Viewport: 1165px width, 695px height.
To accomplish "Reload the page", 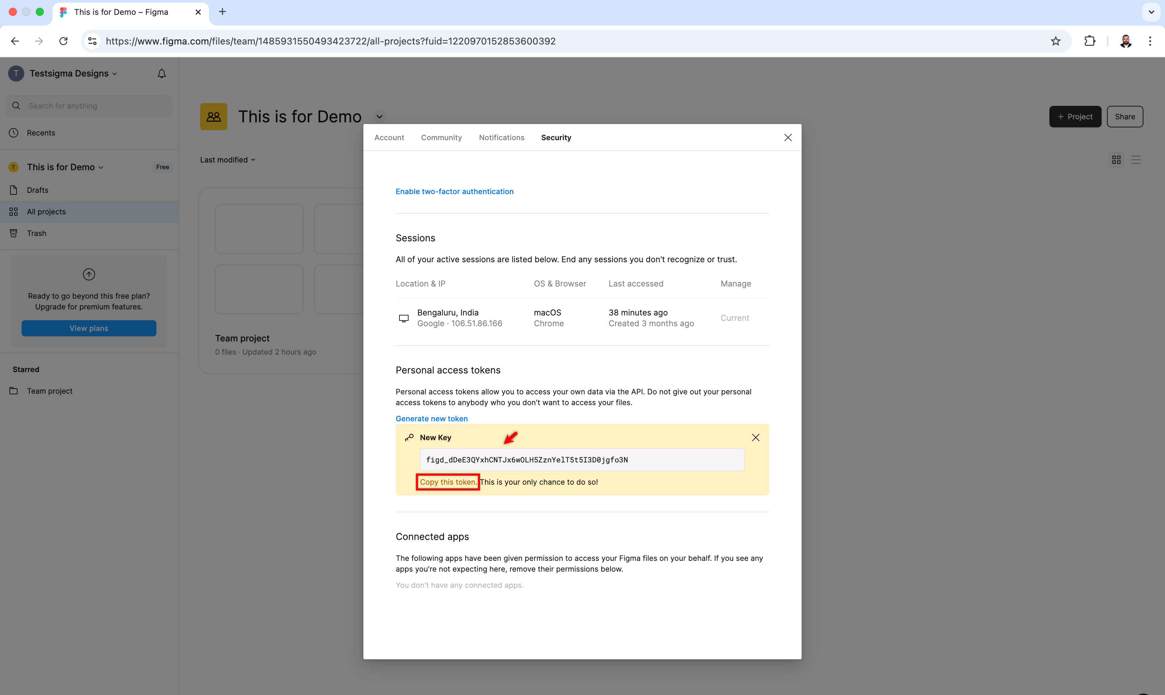I will point(63,41).
